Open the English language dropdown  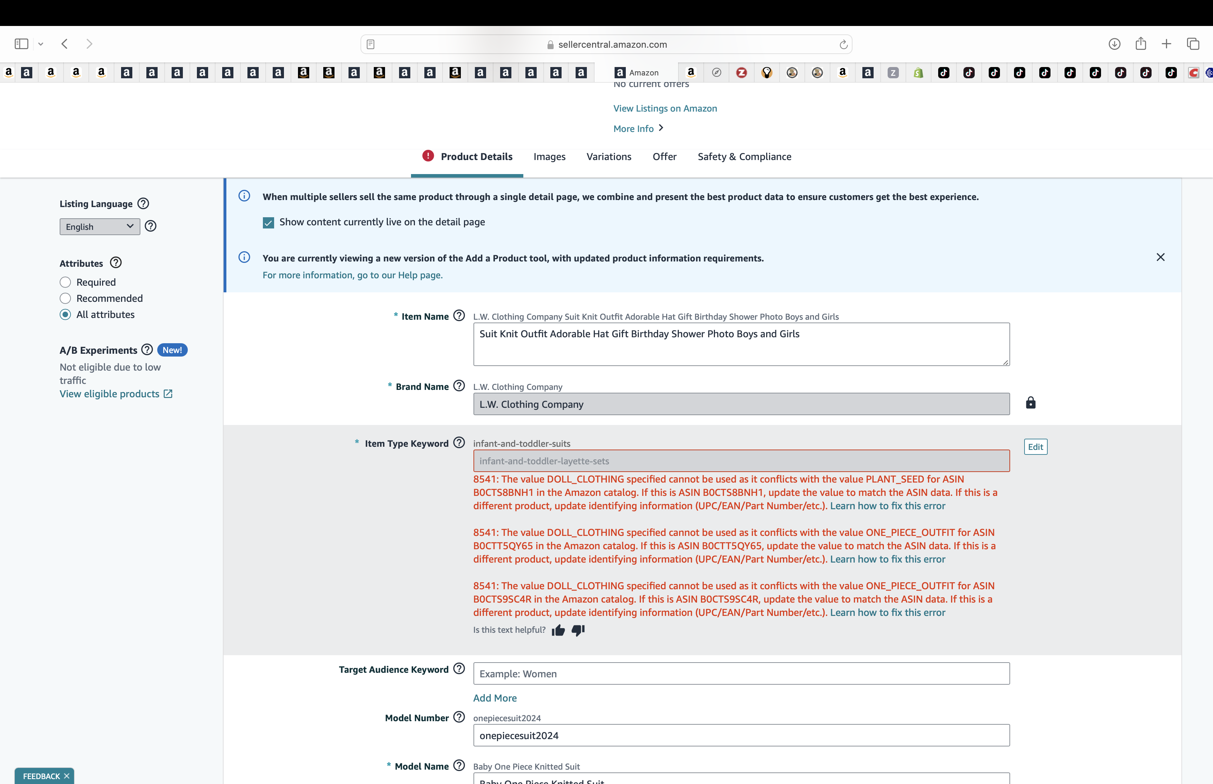tap(100, 227)
